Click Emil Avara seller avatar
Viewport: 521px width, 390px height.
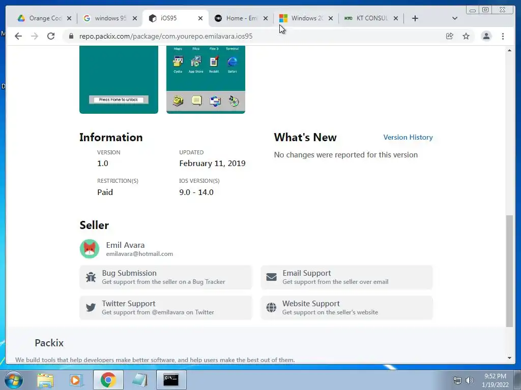point(90,249)
